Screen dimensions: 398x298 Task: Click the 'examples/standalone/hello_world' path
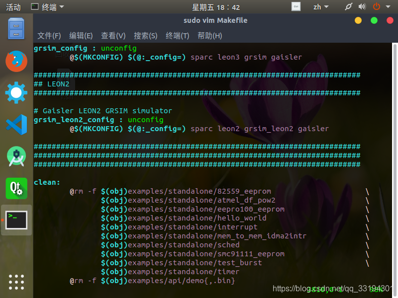coord(197,218)
